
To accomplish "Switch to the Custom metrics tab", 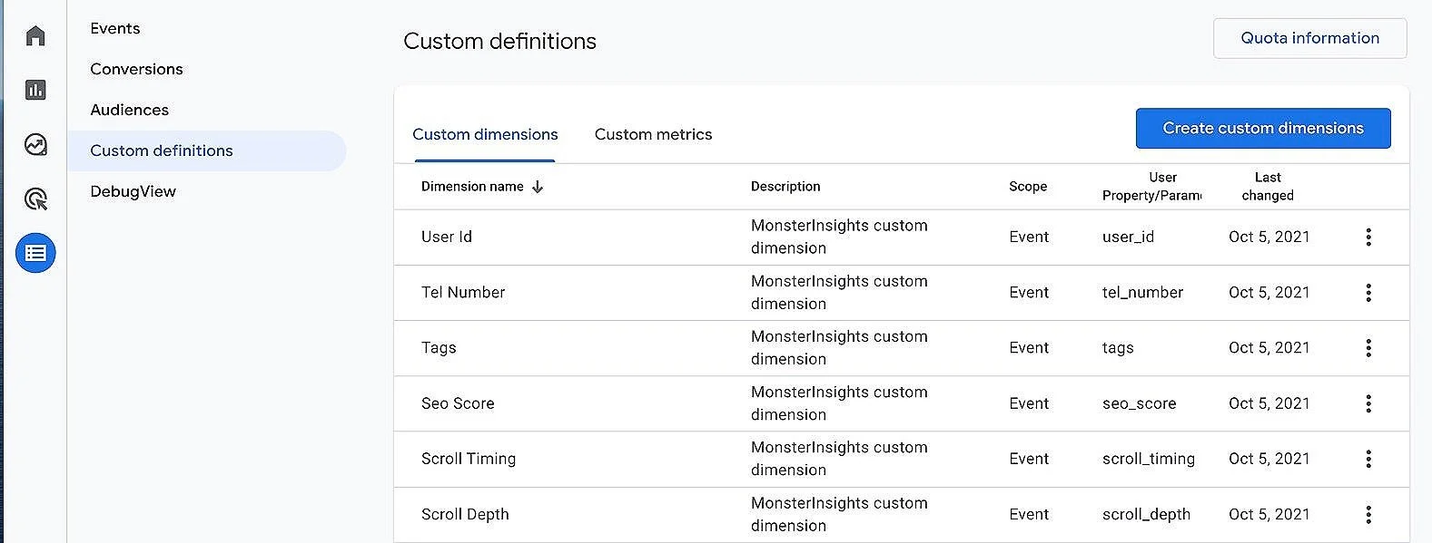I will [x=653, y=134].
